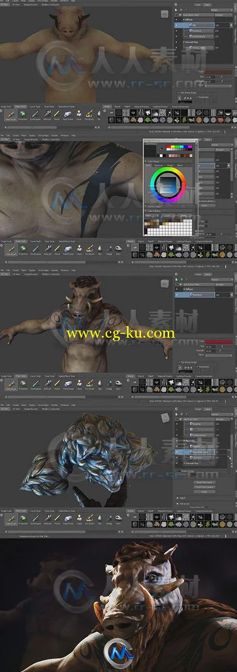Click the Off stamp in headless torso screenshot
The image size is (237, 672).
coord(111,113)
